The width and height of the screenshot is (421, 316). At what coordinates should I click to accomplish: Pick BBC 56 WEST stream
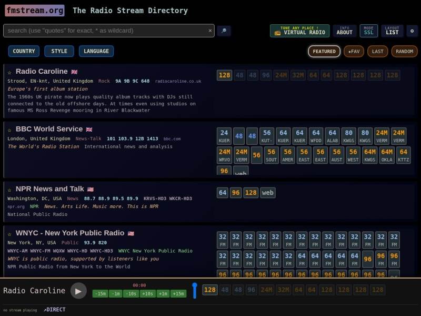click(353, 155)
